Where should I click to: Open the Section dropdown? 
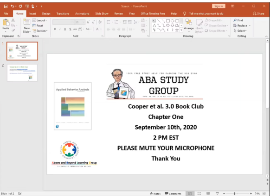tap(40, 31)
